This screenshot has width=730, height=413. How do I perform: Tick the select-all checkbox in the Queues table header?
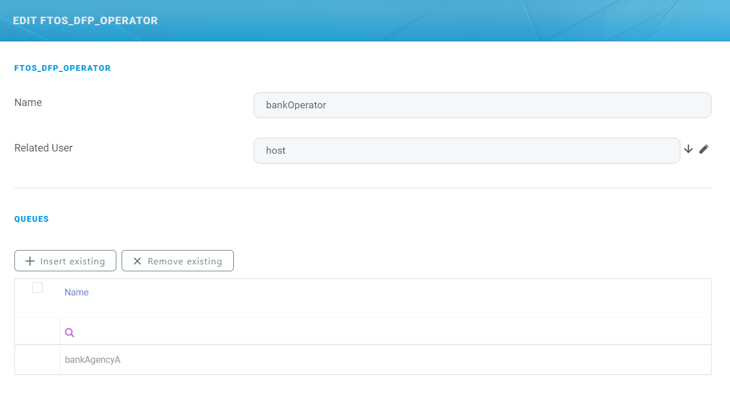pos(37,287)
